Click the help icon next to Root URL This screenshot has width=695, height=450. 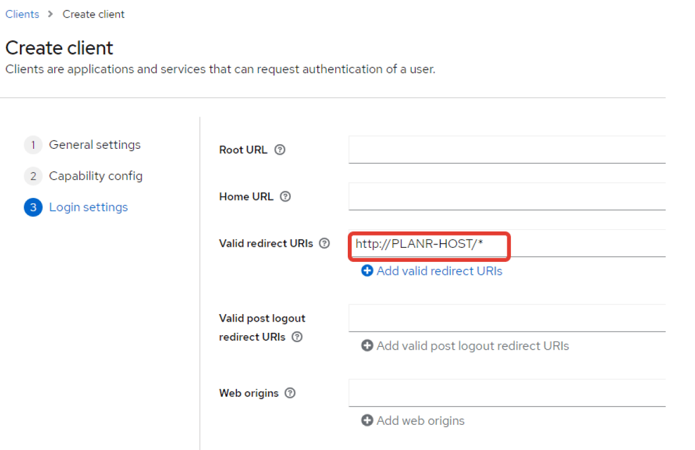(x=280, y=150)
